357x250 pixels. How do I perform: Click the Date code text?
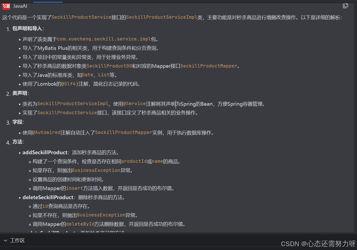point(88,75)
